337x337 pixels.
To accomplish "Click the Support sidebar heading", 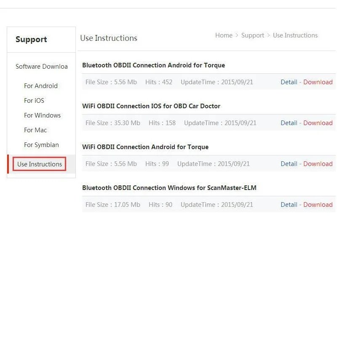I will [31, 40].
